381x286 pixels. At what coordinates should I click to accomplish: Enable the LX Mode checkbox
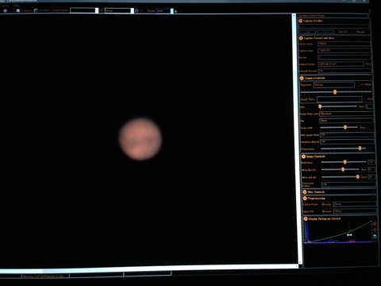[359, 84]
